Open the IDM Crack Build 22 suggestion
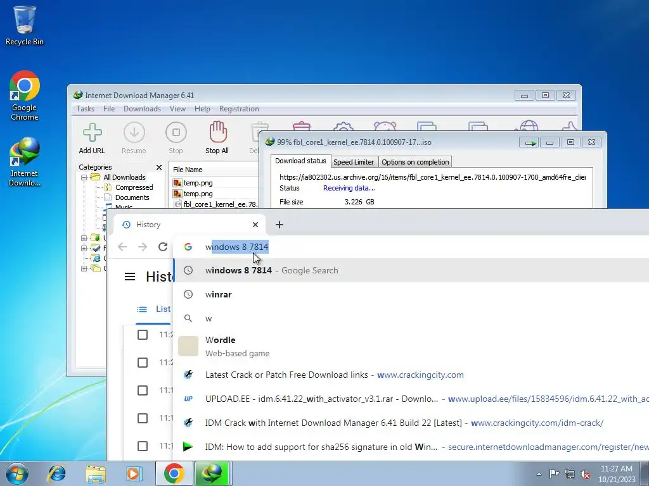Screen dimensions: 649x486 coord(411,423)
